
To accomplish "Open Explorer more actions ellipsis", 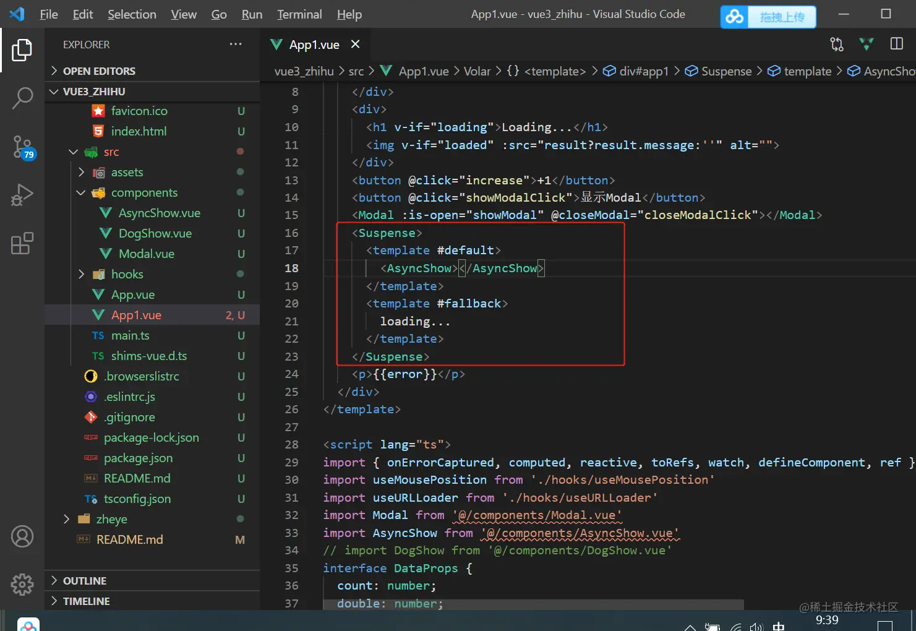I will (x=236, y=44).
